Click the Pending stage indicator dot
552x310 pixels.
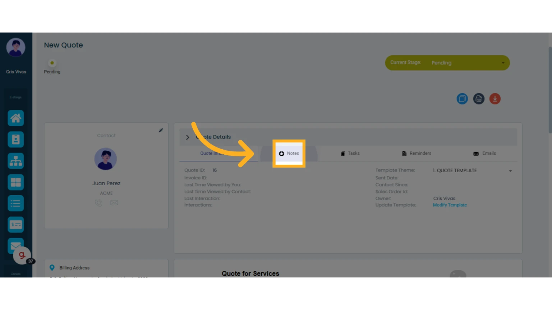coord(52,63)
